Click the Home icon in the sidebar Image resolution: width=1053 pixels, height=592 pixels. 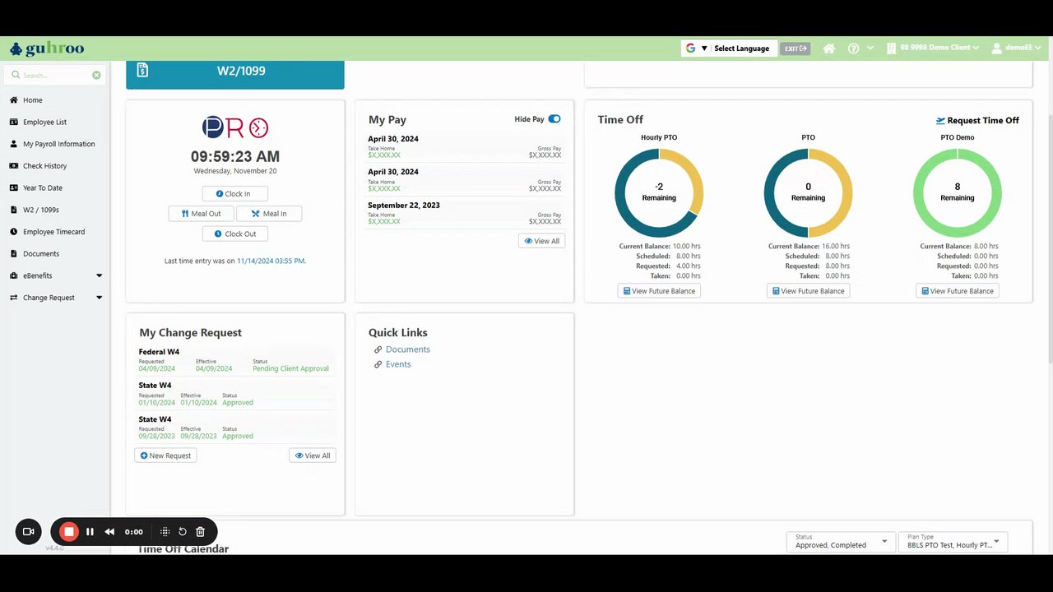[x=14, y=100]
